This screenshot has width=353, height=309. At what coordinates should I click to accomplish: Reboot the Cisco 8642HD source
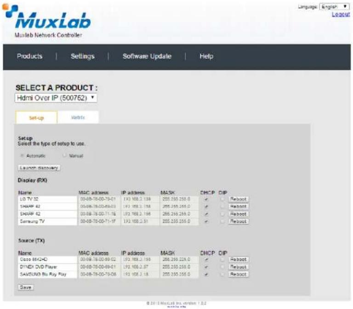(239, 259)
